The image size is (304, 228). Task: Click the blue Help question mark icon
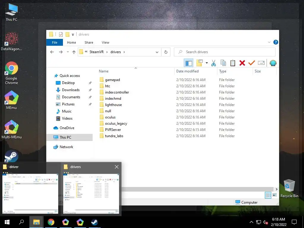(275, 42)
